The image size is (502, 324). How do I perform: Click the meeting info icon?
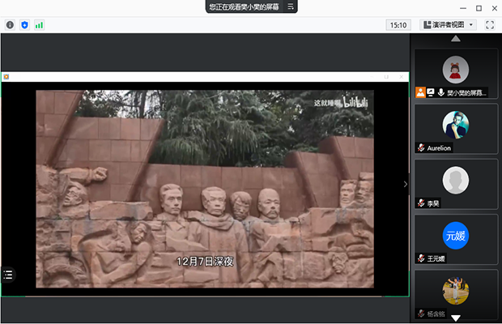[11, 25]
